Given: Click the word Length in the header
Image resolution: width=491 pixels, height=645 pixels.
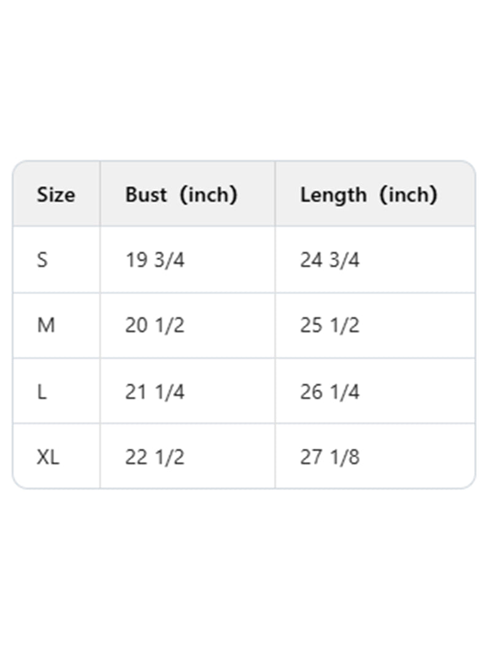Looking at the screenshot, I should point(332,195).
